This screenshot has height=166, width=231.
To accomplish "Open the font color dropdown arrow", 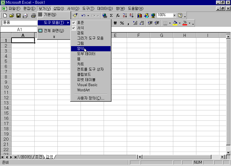I will pyautogui.click(x=189, y=23).
